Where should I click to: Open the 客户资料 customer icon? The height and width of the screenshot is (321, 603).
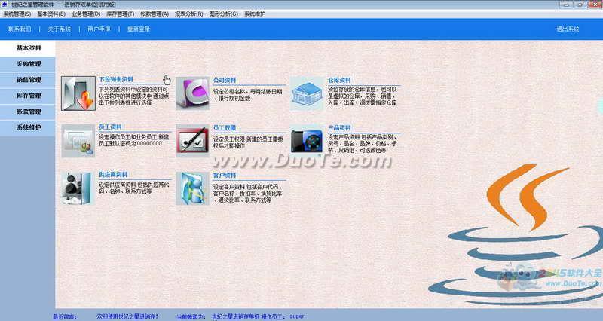192,188
